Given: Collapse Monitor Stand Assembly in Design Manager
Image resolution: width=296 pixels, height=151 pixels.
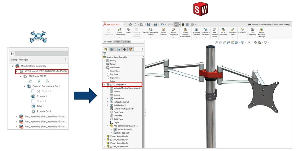Looking at the screenshot, I should 13,66.
